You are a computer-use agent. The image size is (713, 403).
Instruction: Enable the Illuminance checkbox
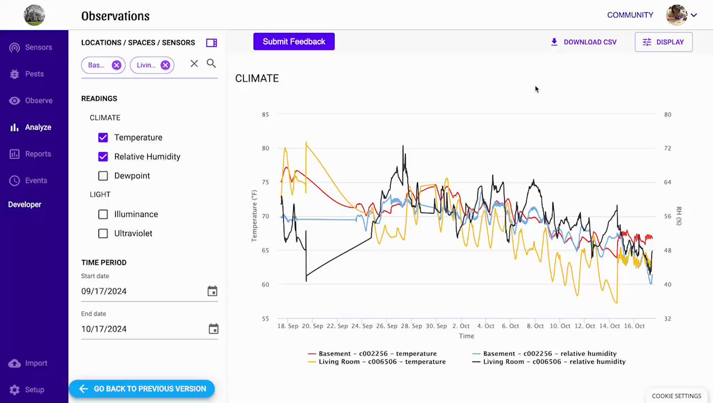(103, 214)
